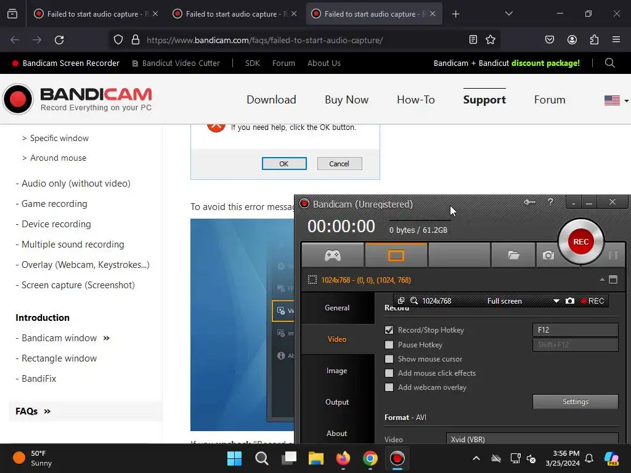Click the small REC button on the floating bar
This screenshot has height=473, width=631.
click(593, 301)
